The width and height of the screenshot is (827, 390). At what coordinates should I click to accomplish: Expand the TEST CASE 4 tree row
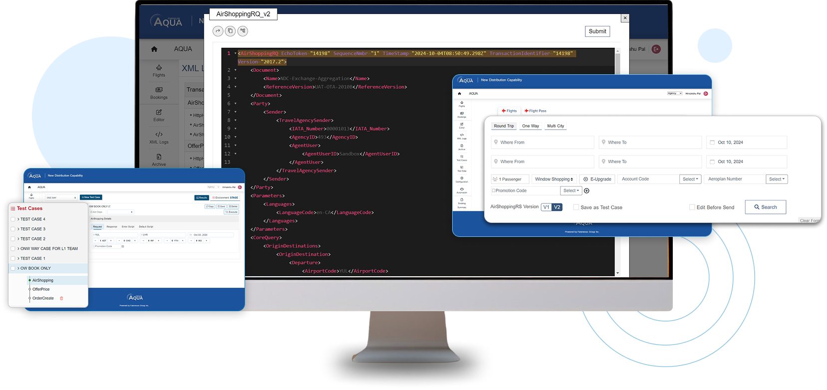tap(18, 219)
